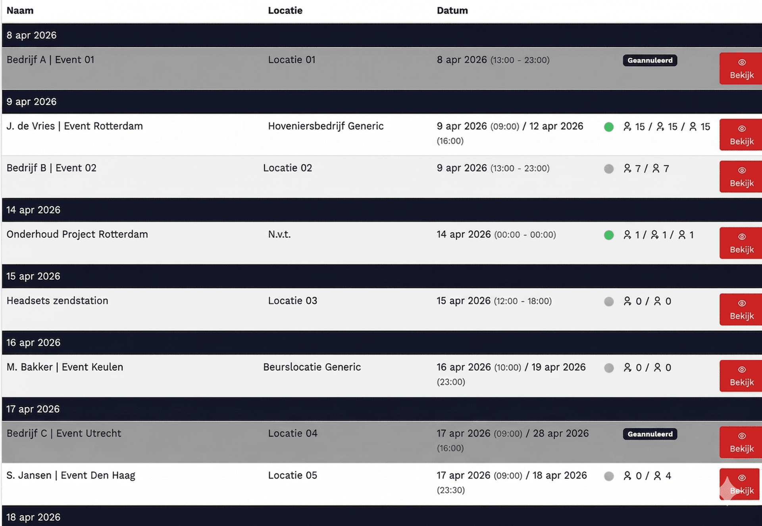Open Bekijk for Headsets zendstation

[x=741, y=309]
